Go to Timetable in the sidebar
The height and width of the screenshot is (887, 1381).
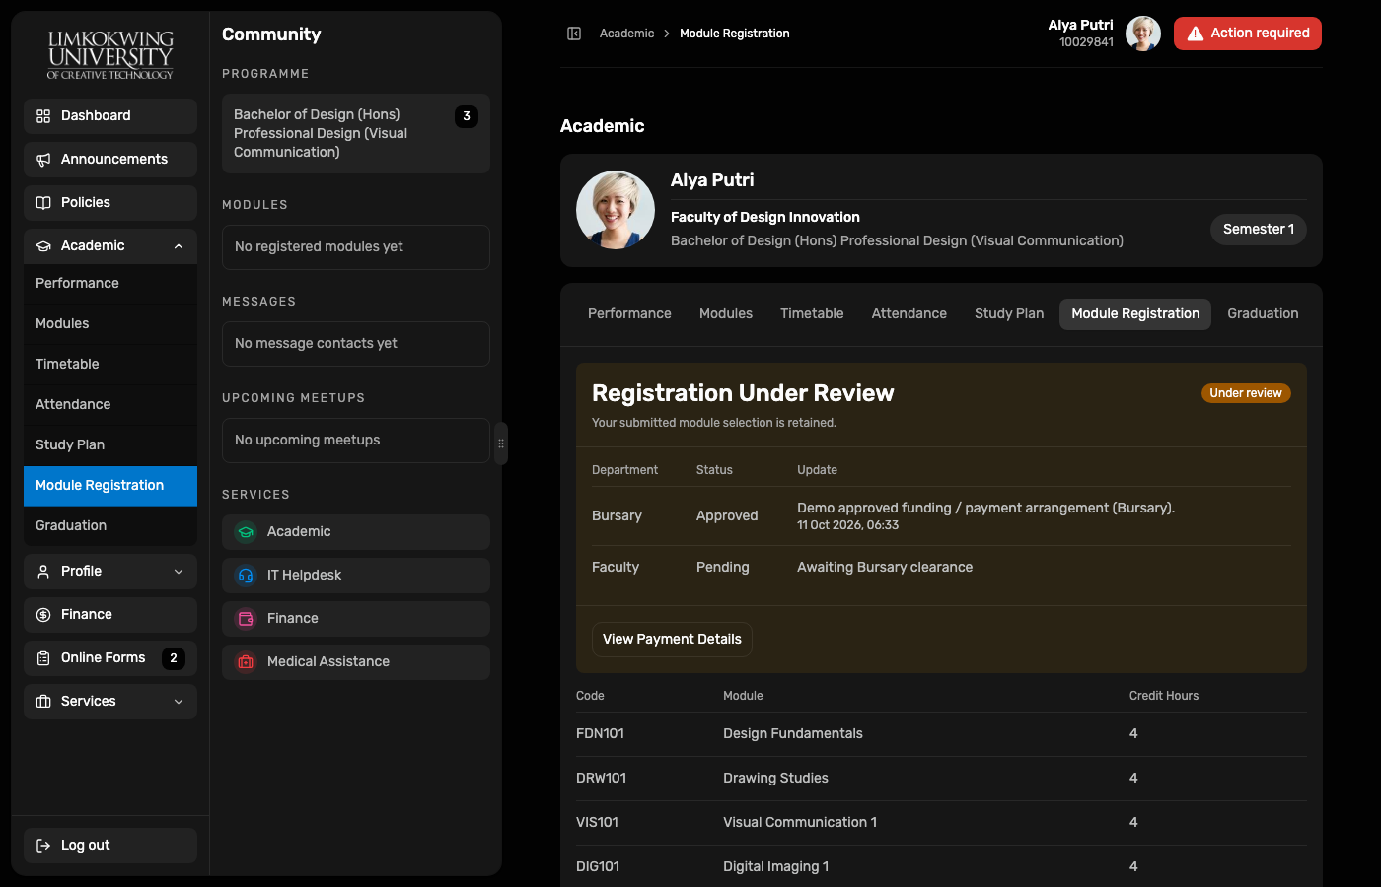(x=110, y=365)
